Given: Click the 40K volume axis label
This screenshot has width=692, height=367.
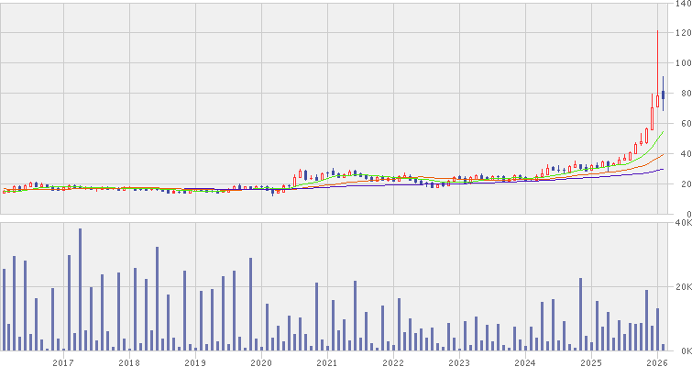Looking at the screenshot, I should (x=681, y=223).
